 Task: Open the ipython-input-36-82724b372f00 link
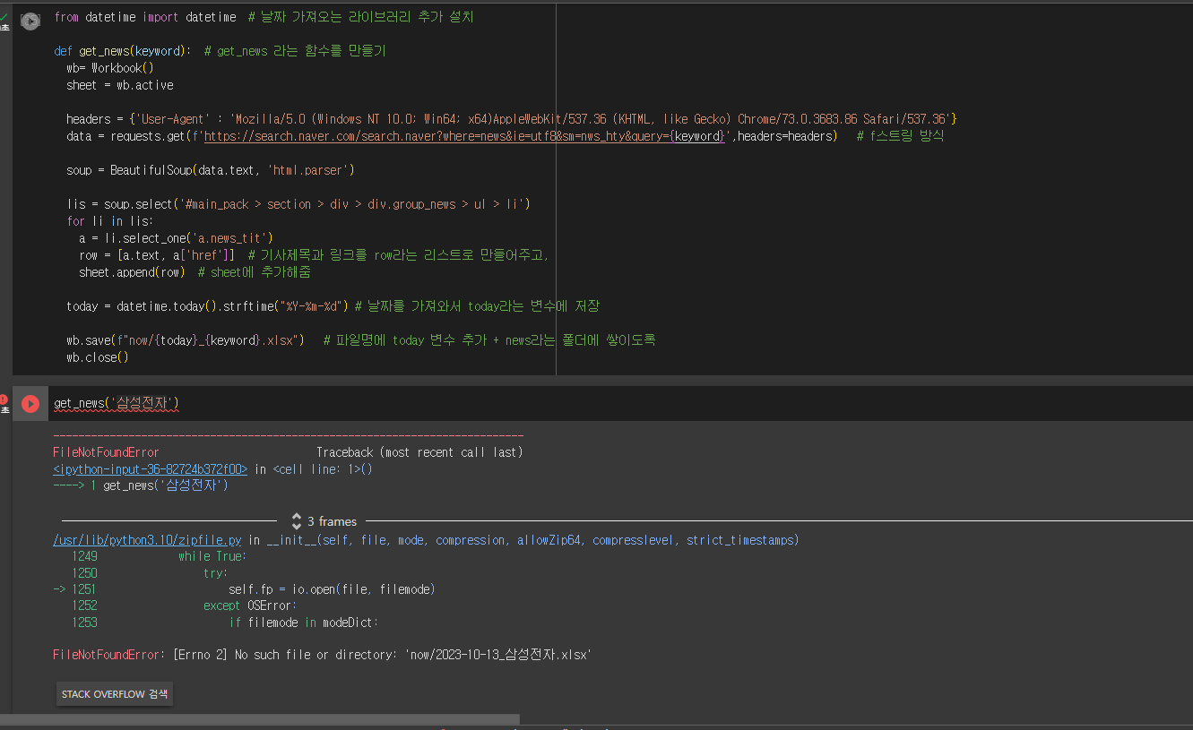[x=151, y=469]
